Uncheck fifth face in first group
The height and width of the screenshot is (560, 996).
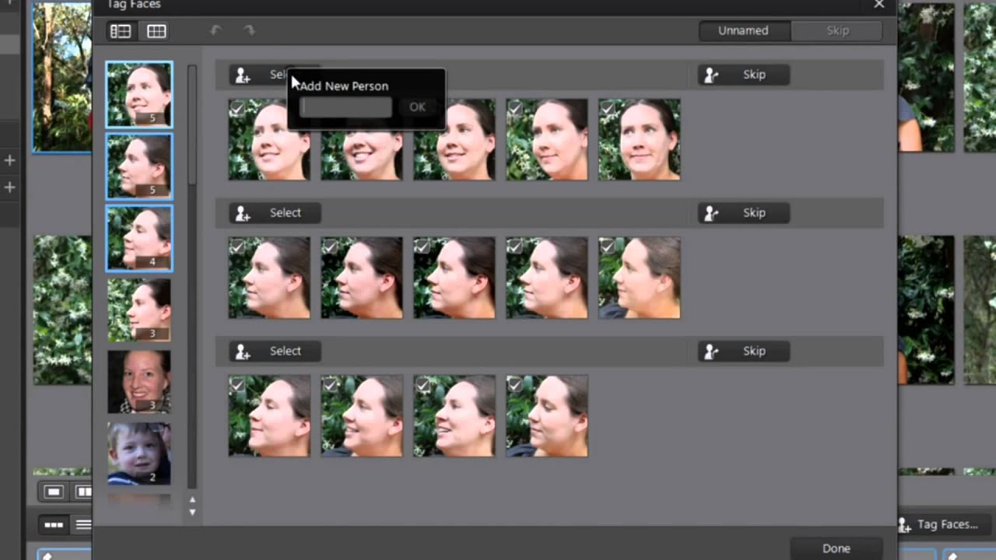[x=607, y=108]
